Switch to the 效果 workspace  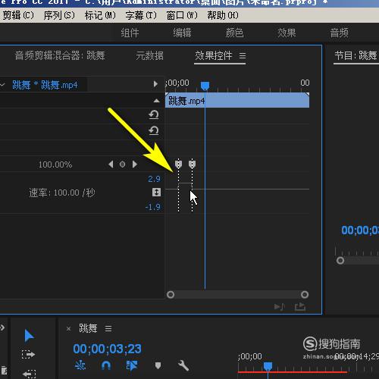click(x=287, y=33)
